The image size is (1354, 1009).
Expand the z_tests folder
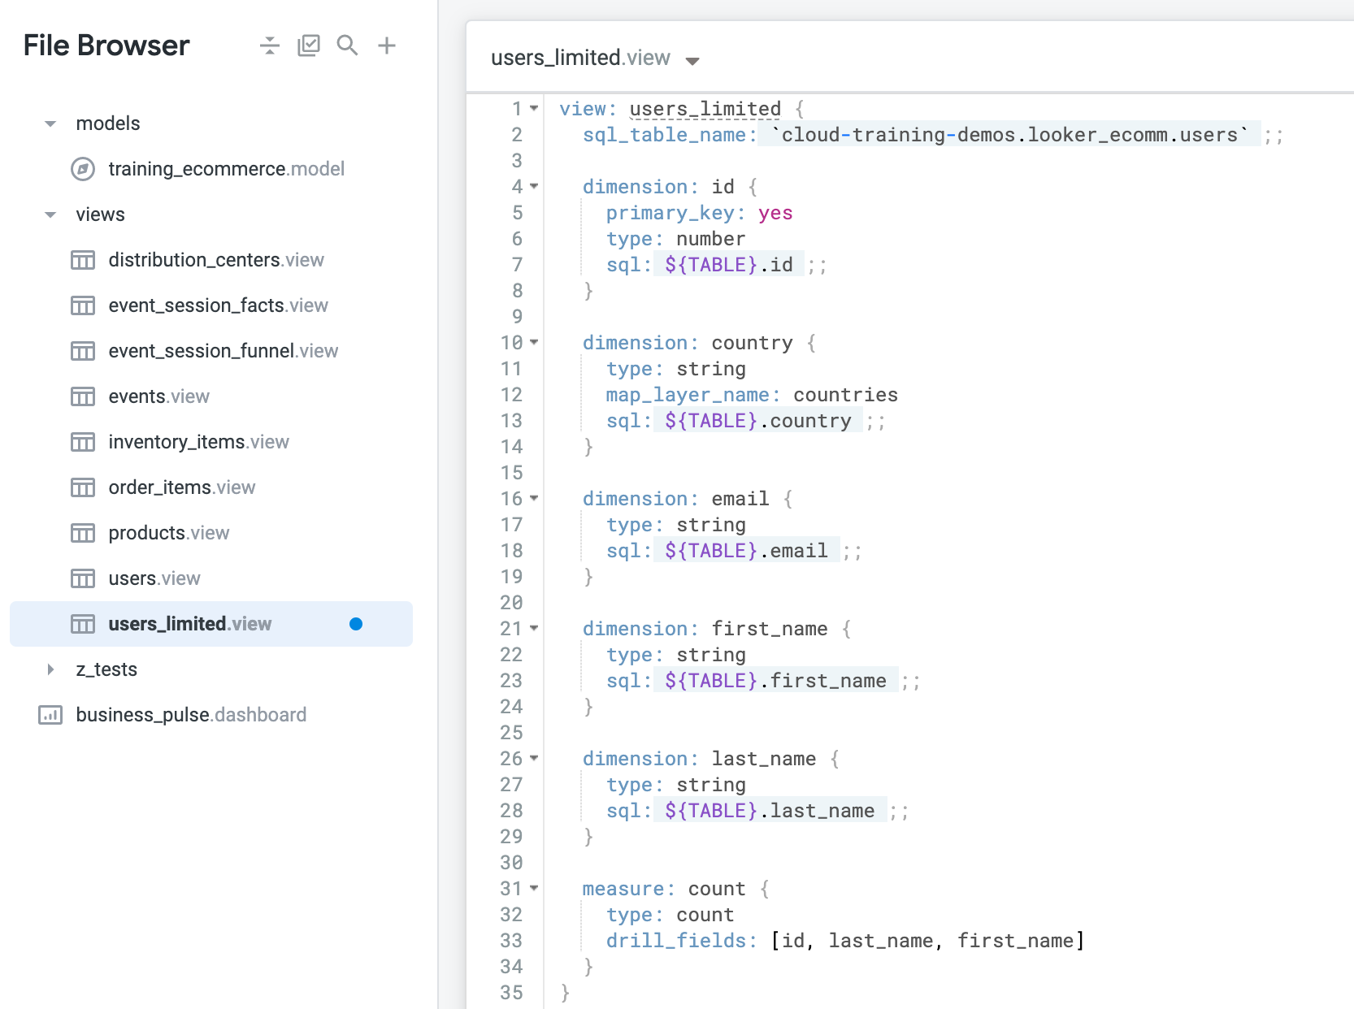[50, 669]
